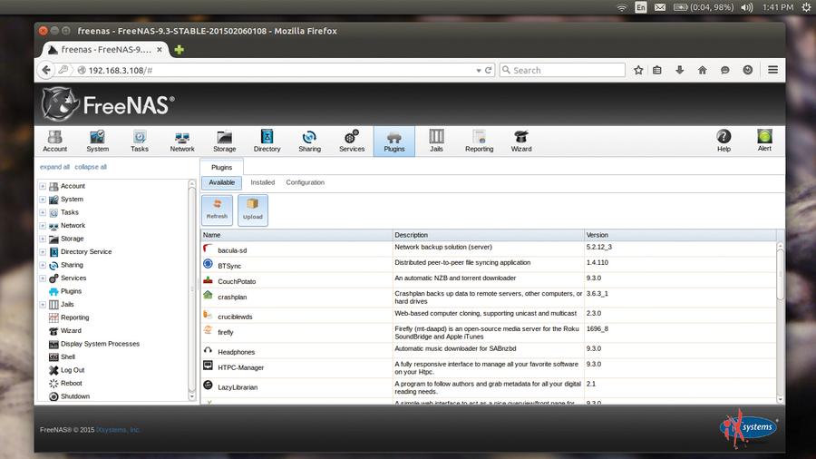Launch the Wizard from the toolbar
Screen dimensions: 816x459
521,141
